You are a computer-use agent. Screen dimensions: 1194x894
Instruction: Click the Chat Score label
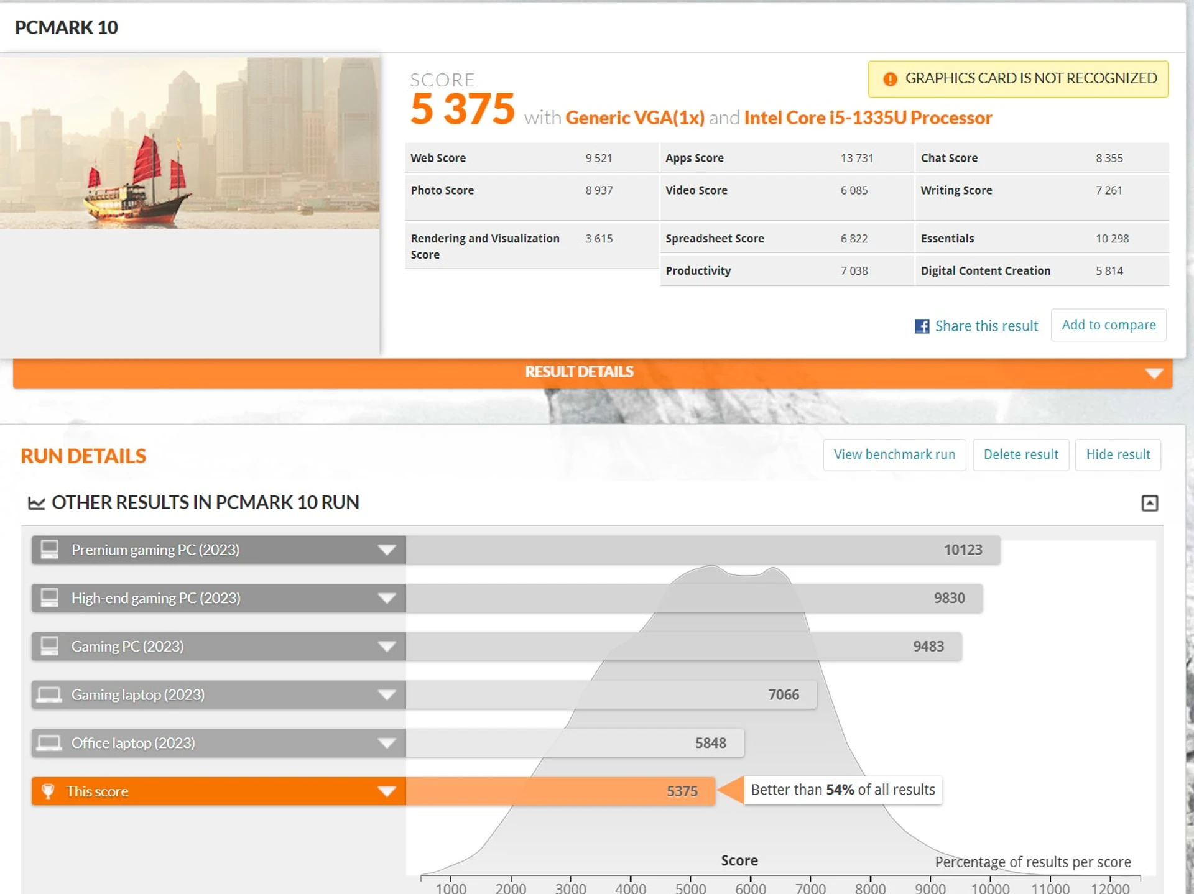949,158
